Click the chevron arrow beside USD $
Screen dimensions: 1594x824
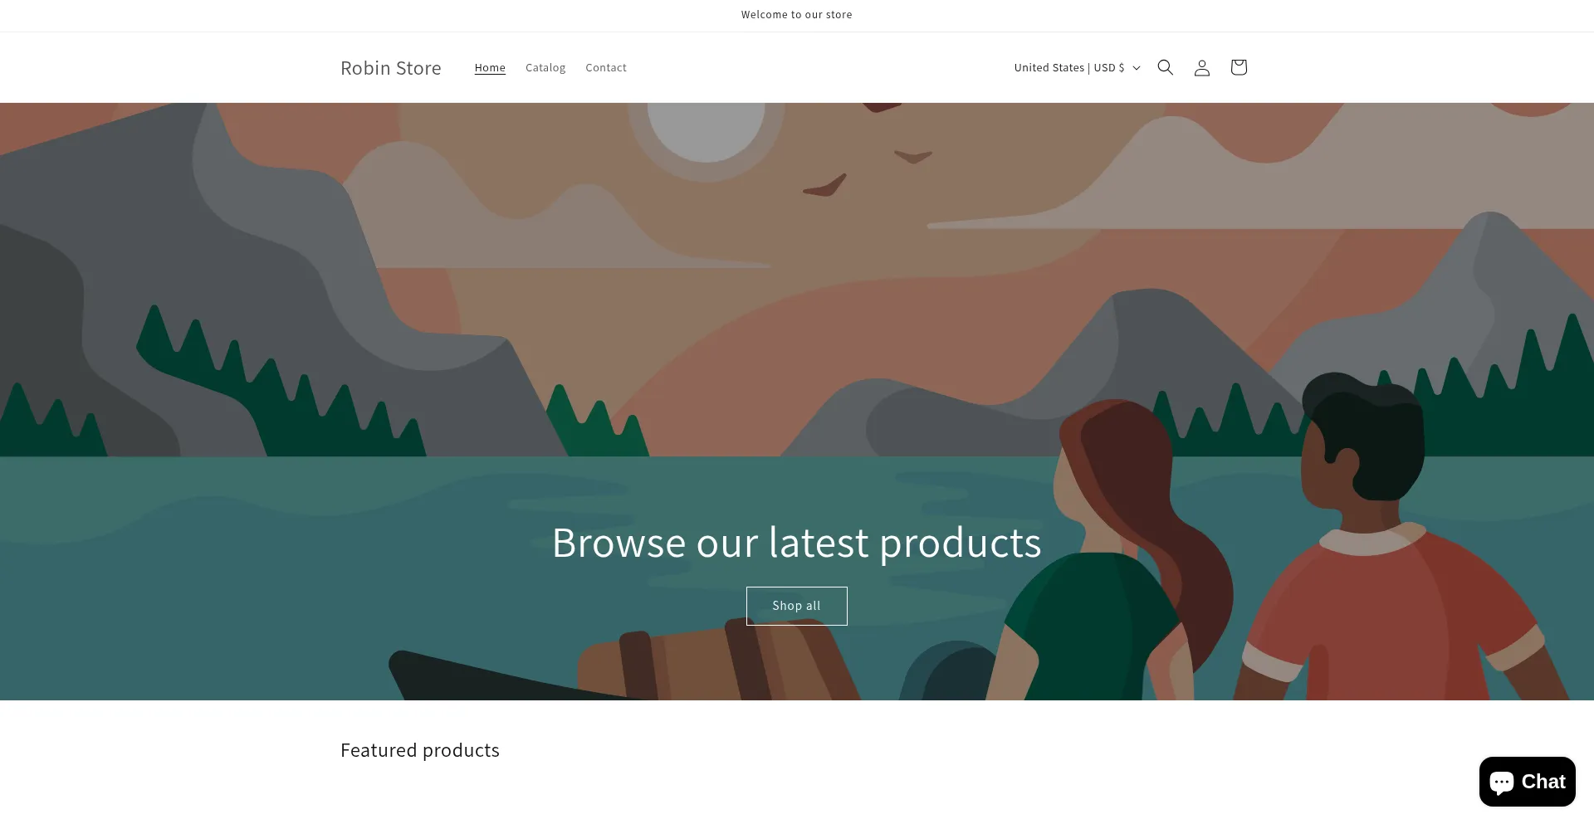(x=1137, y=68)
